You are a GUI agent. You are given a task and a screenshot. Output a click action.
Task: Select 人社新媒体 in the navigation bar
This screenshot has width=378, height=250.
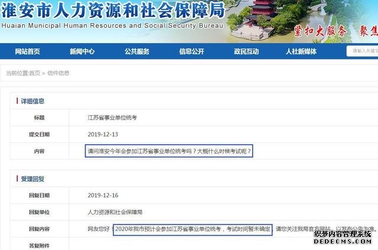pyautogui.click(x=301, y=51)
